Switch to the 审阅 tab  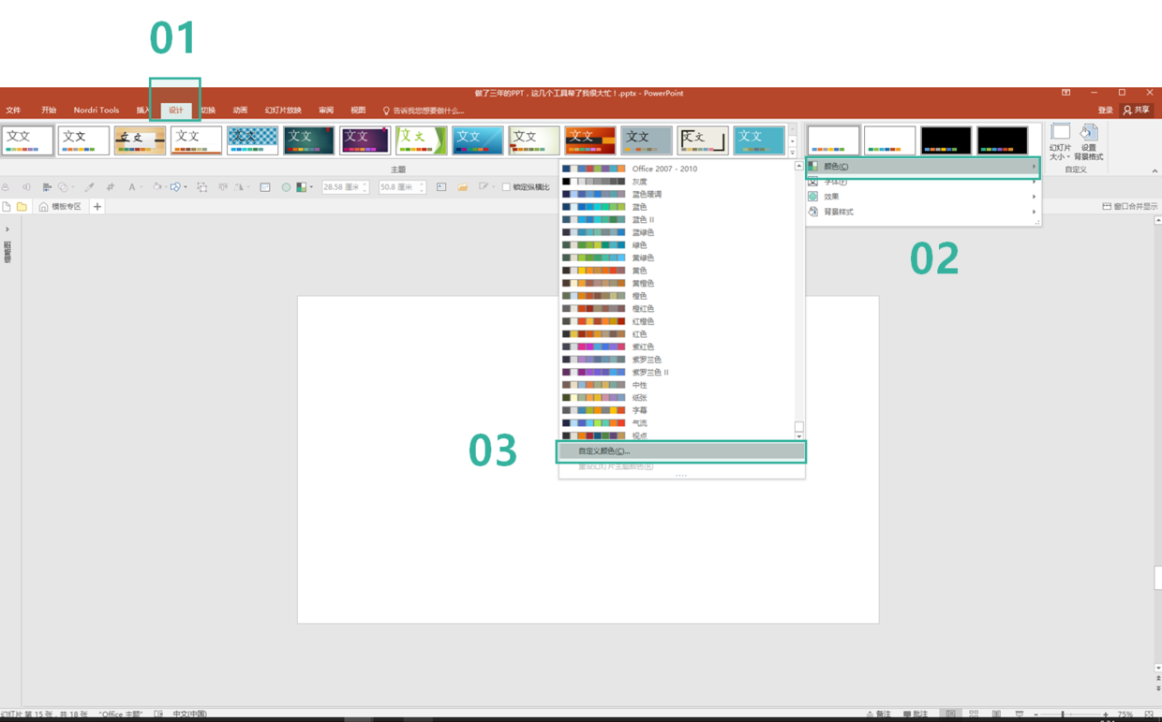coord(326,111)
